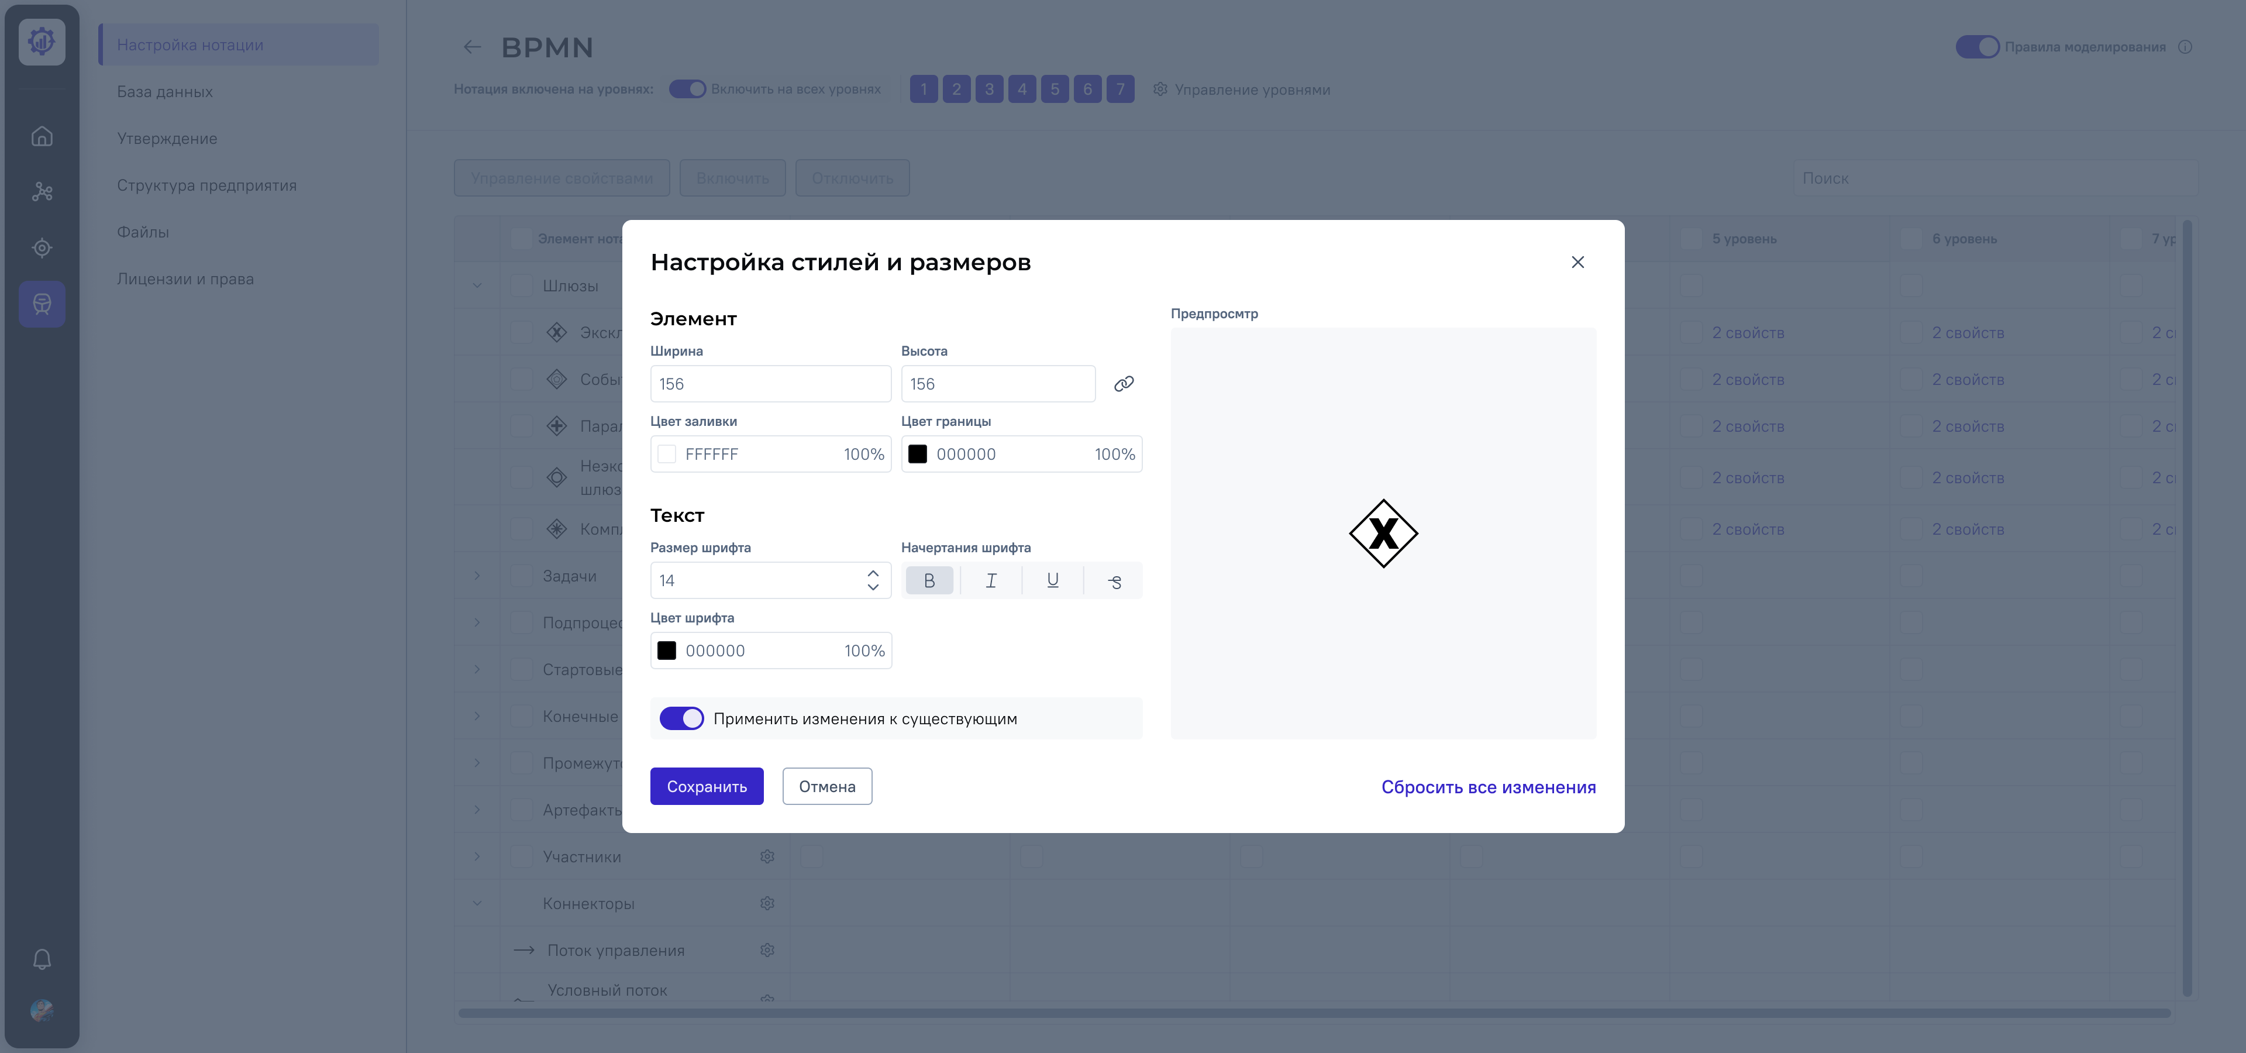2246x1053 pixels.
Task: Toggle italic font style
Action: pos(990,580)
